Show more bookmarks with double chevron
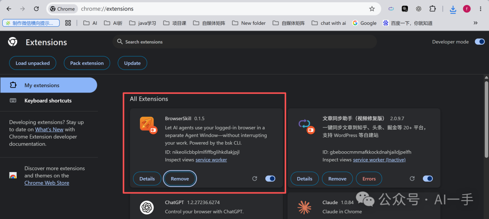Image resolution: width=489 pixels, height=219 pixels. click(475, 23)
